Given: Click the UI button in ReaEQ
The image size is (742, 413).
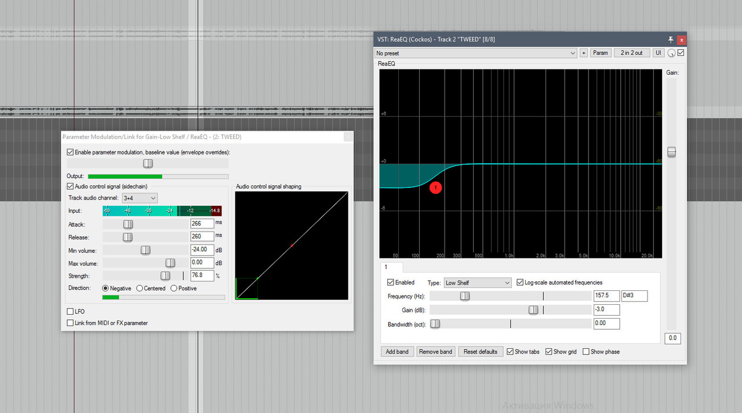Looking at the screenshot, I should tap(659, 53).
